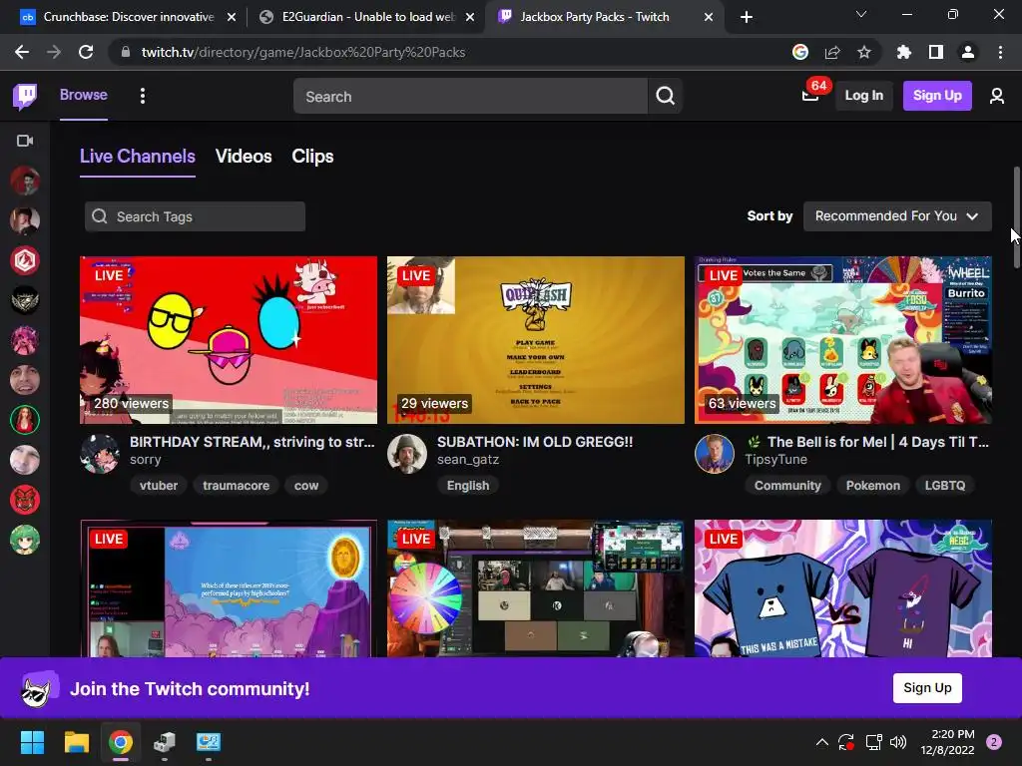Open the 280 viewers stream thumbnail
The width and height of the screenshot is (1022, 766).
pyautogui.click(x=229, y=340)
